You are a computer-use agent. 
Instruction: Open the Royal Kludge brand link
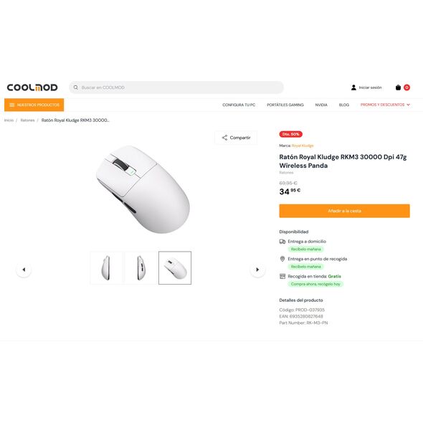coord(303,146)
